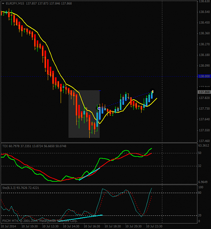Click the 10 Jul 22:30 time label
This screenshot has height=229, width=211.
[x=154, y=226]
